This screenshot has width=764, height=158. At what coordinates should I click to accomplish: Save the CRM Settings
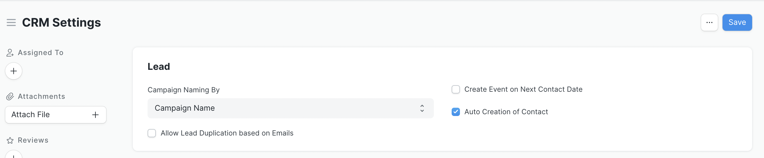[737, 22]
